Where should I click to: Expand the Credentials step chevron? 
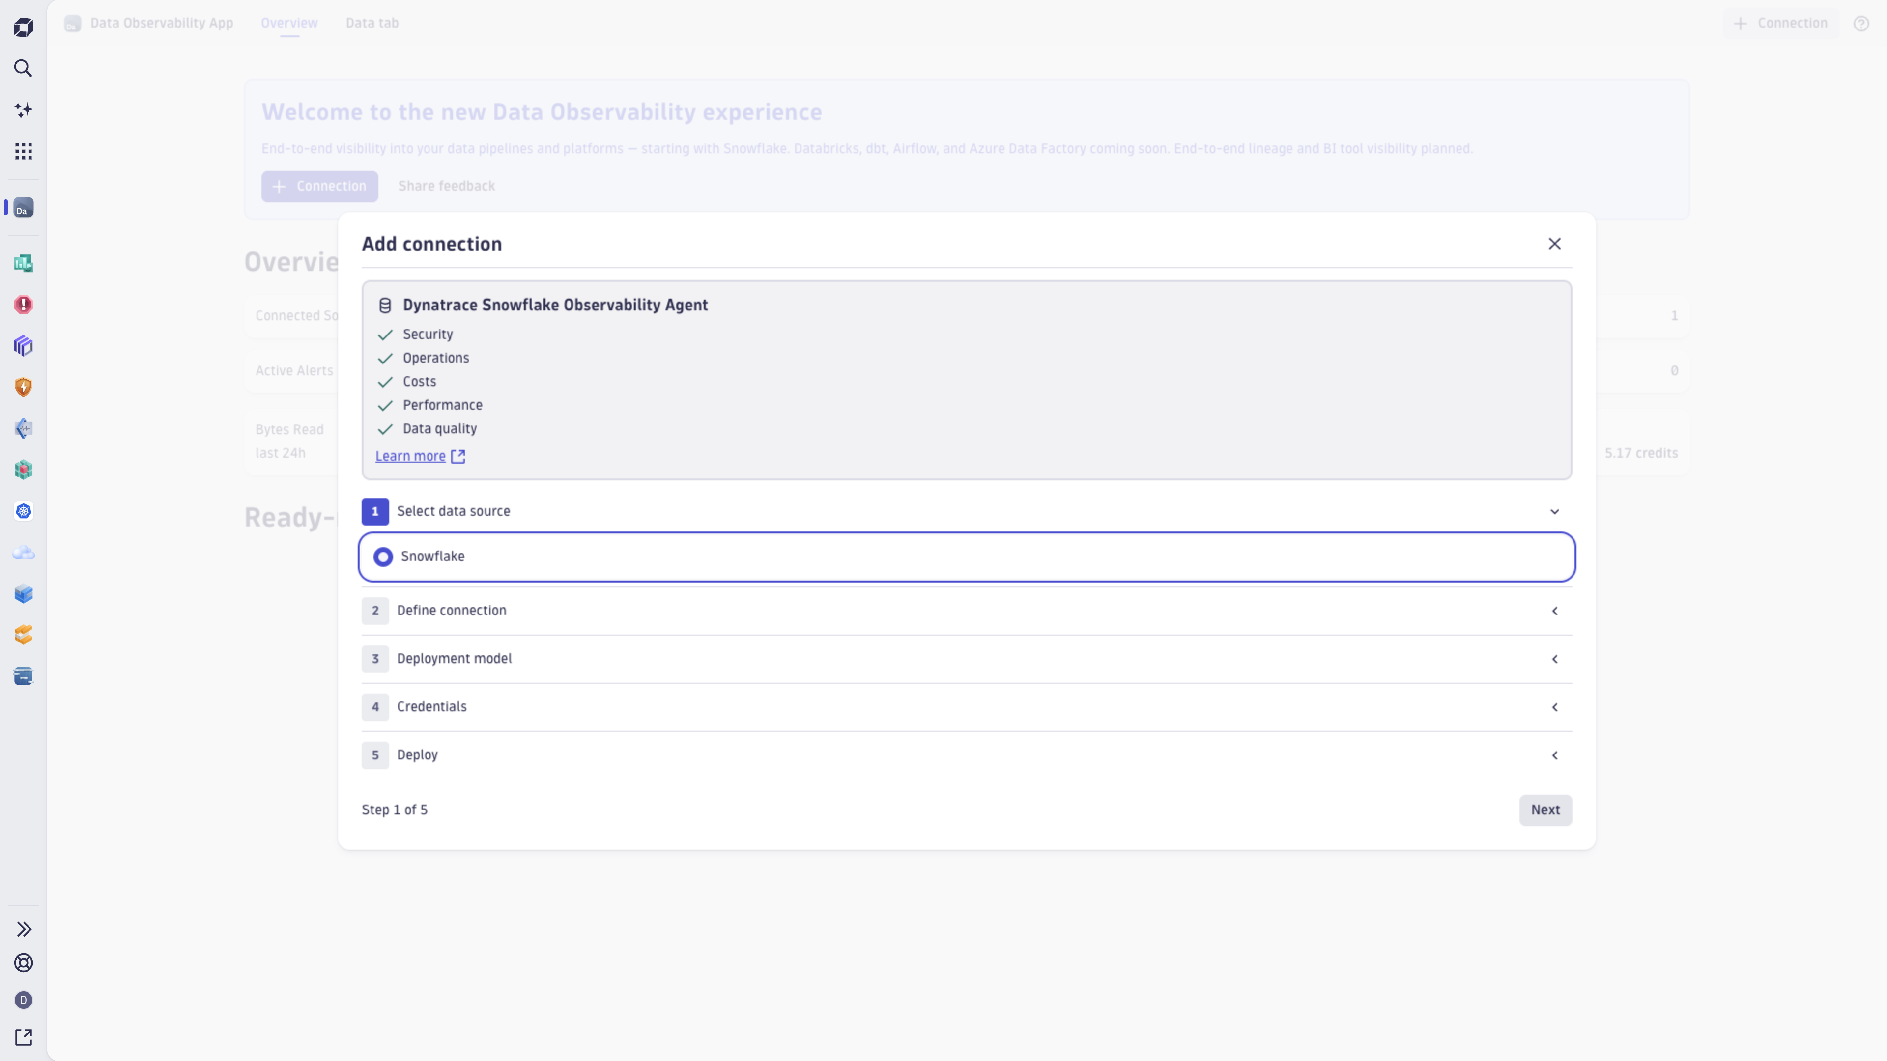pyautogui.click(x=1554, y=707)
